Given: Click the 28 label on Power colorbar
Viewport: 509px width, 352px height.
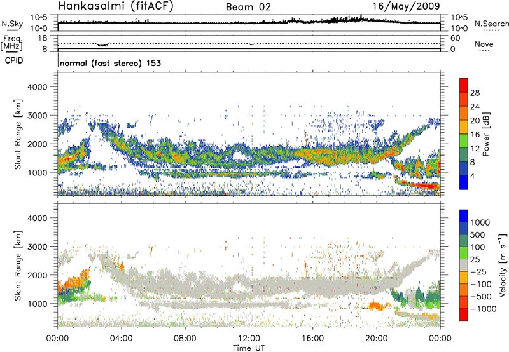Looking at the screenshot, I should pyautogui.click(x=475, y=93).
